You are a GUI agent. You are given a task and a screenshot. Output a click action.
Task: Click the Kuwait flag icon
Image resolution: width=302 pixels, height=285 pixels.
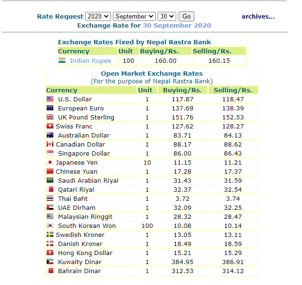point(50,262)
